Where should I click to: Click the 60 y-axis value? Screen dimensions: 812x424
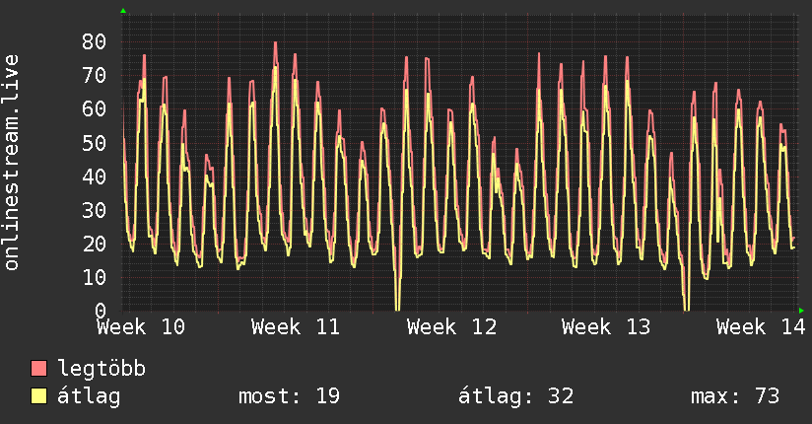pos(94,109)
